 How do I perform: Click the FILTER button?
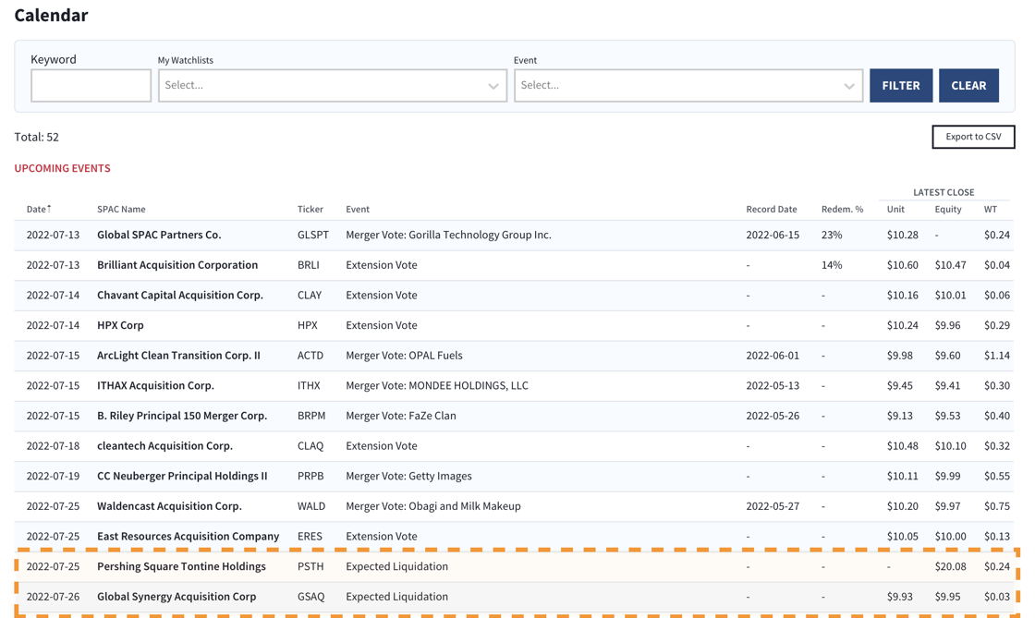900,85
